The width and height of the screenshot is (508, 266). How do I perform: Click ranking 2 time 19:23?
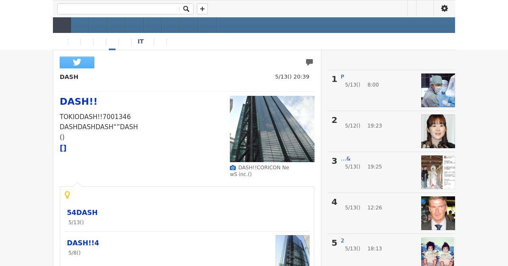coord(375,126)
